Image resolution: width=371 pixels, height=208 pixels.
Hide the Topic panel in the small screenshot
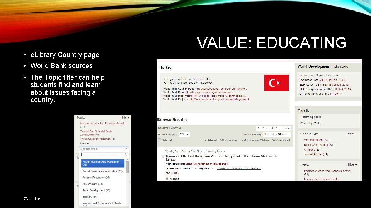(125, 117)
